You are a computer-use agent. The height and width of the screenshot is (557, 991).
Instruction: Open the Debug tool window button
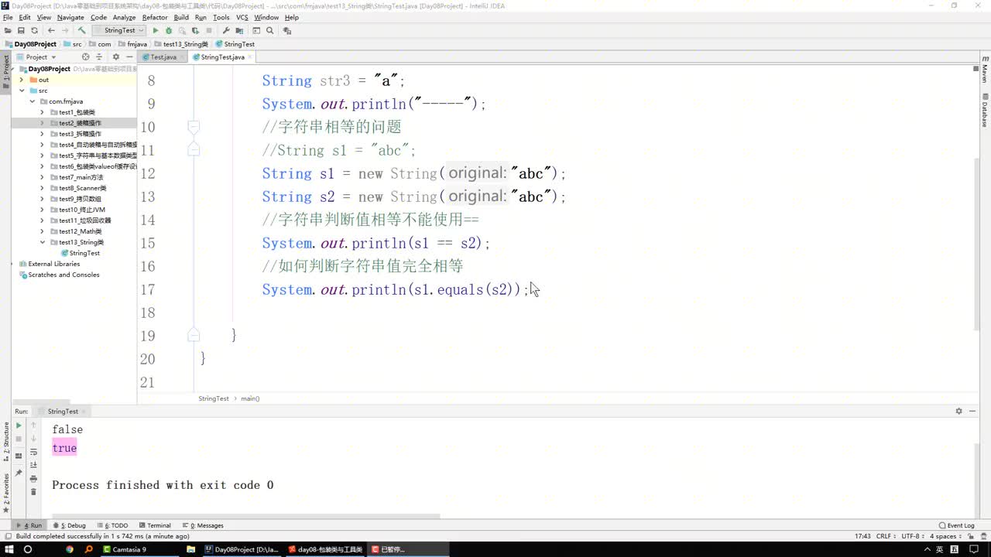click(70, 525)
